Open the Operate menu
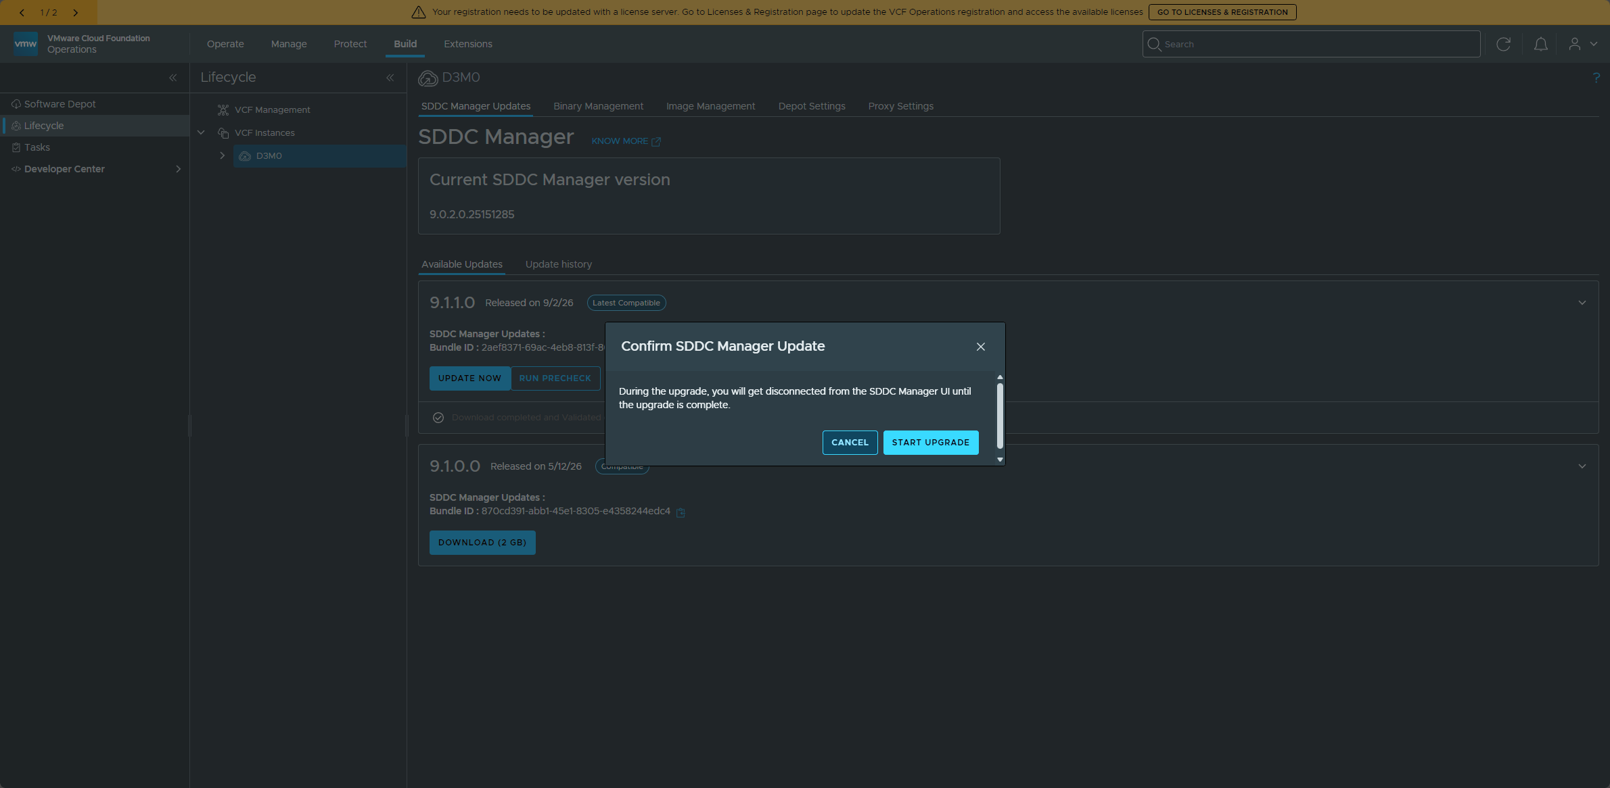 (x=225, y=44)
